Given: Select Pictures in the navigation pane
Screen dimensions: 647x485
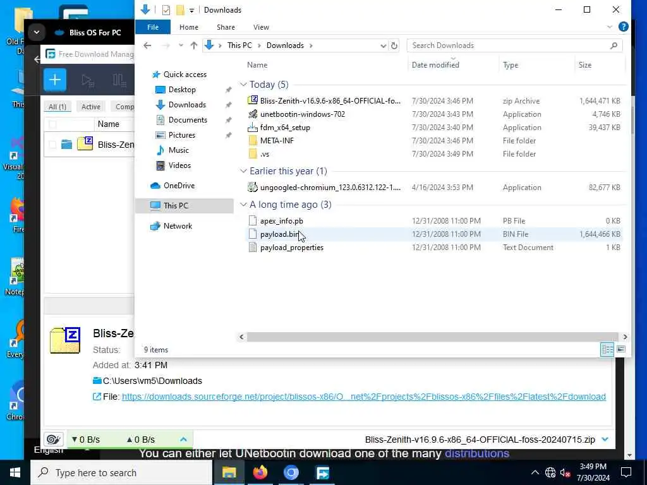Looking at the screenshot, I should 181,135.
